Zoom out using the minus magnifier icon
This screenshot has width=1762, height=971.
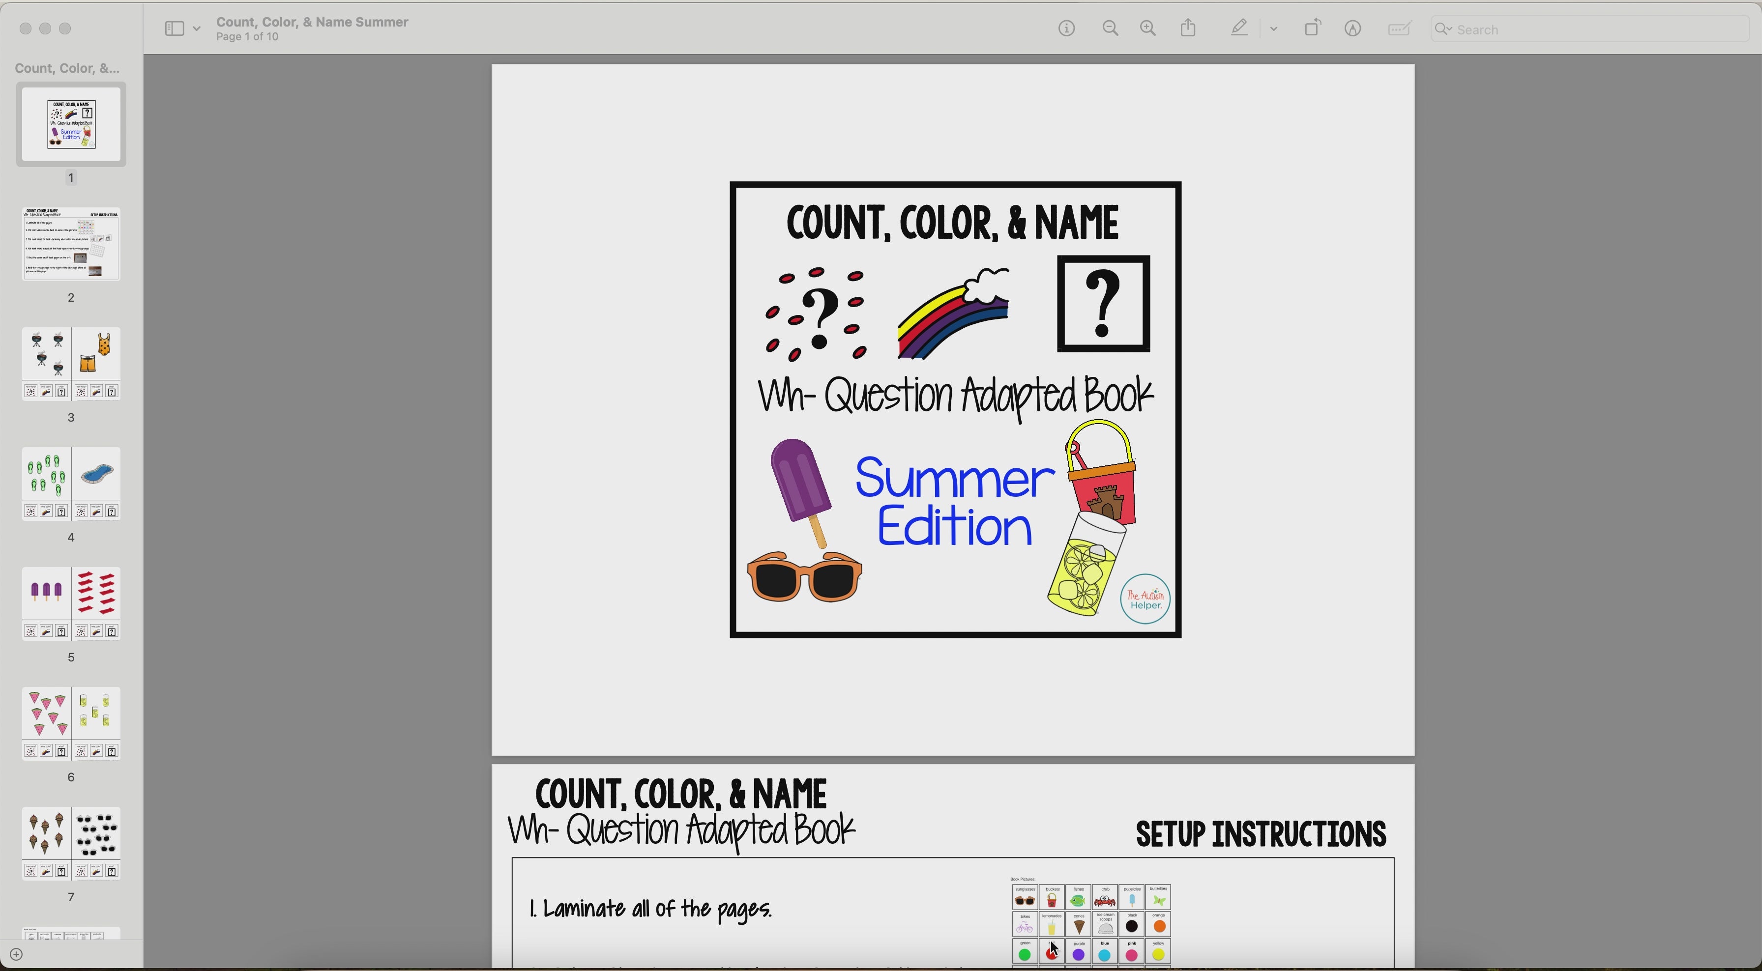[1110, 28]
